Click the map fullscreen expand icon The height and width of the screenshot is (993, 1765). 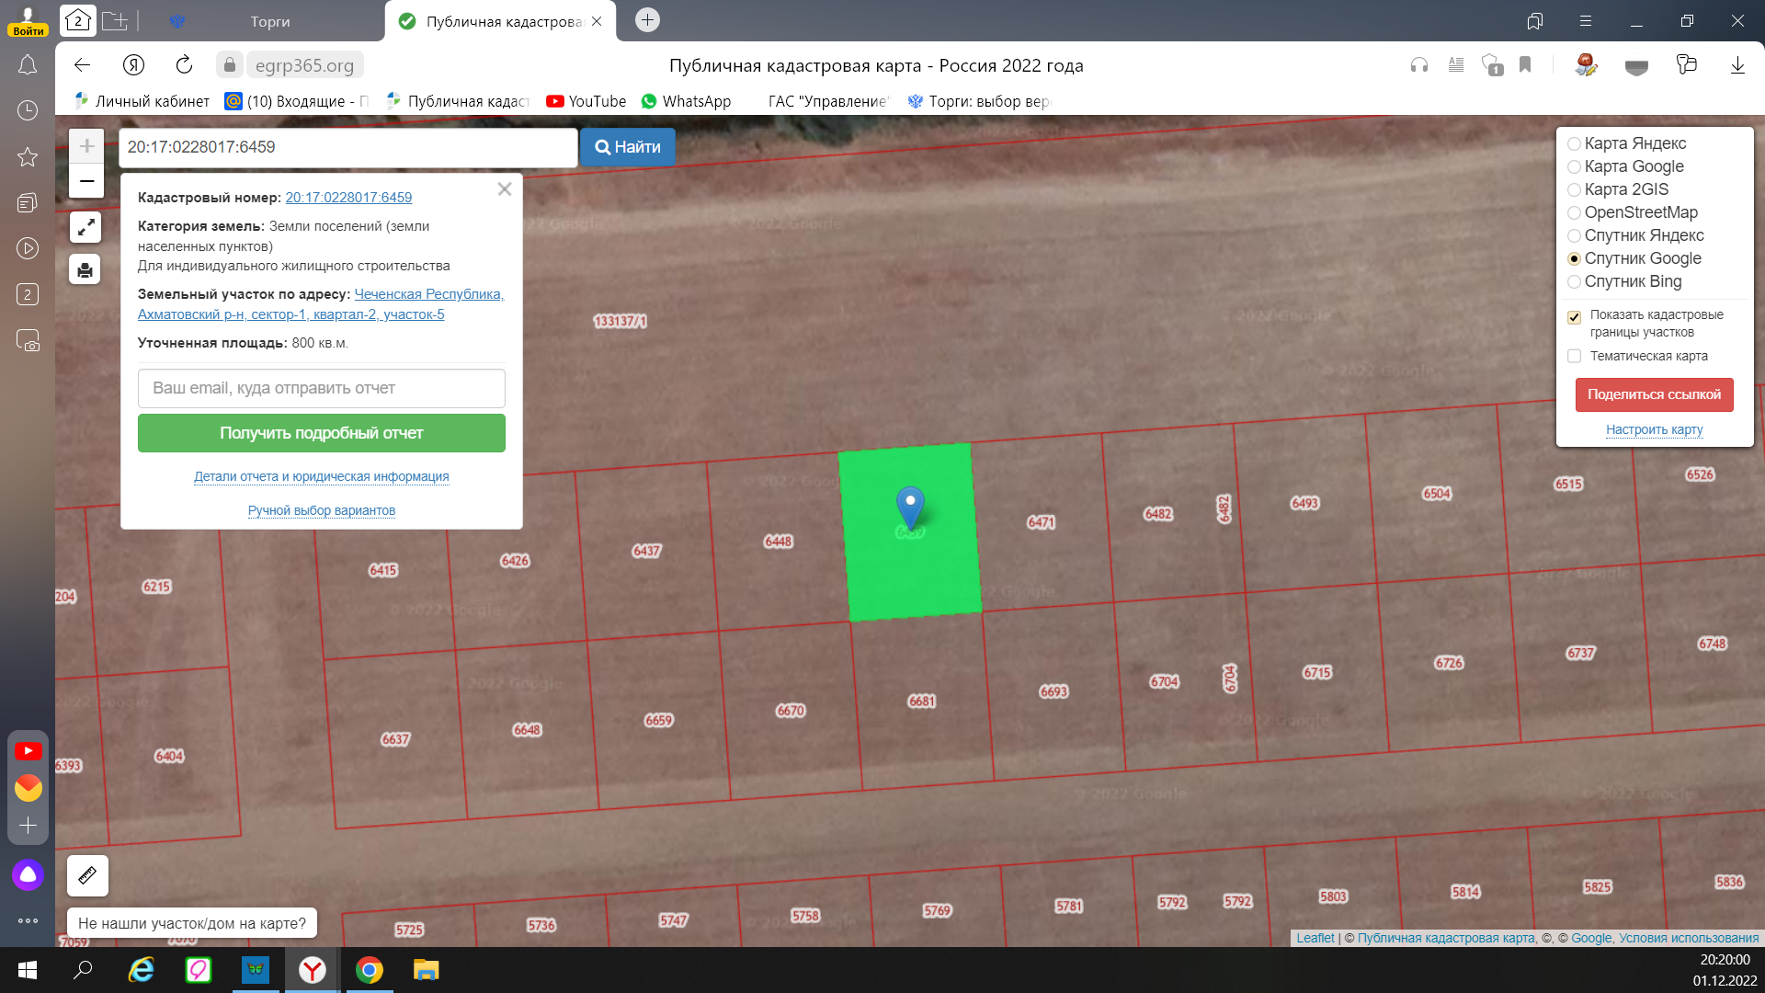(x=85, y=227)
